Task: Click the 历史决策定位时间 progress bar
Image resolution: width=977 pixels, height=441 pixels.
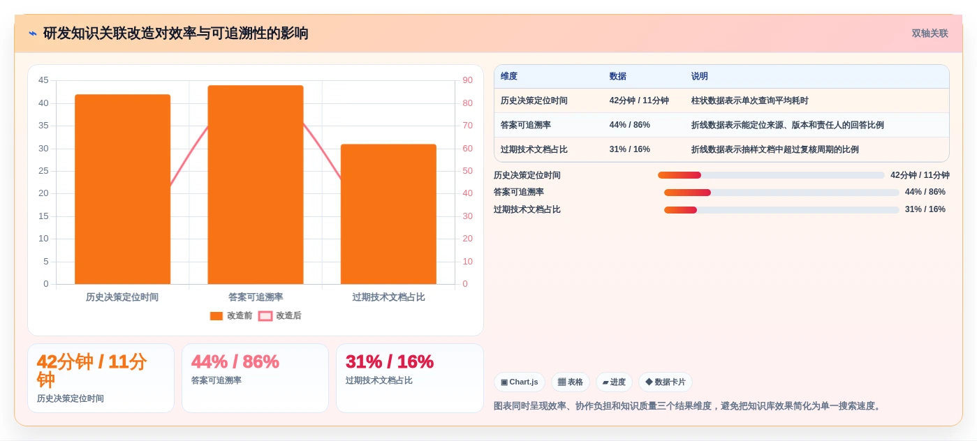Action: [x=771, y=175]
